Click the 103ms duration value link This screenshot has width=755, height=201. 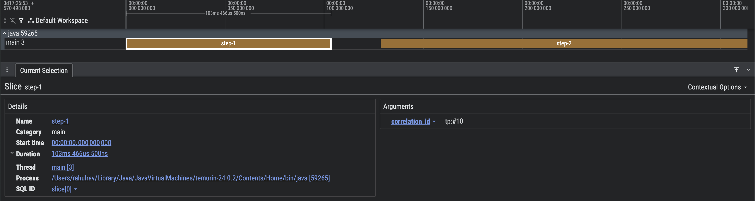click(79, 154)
